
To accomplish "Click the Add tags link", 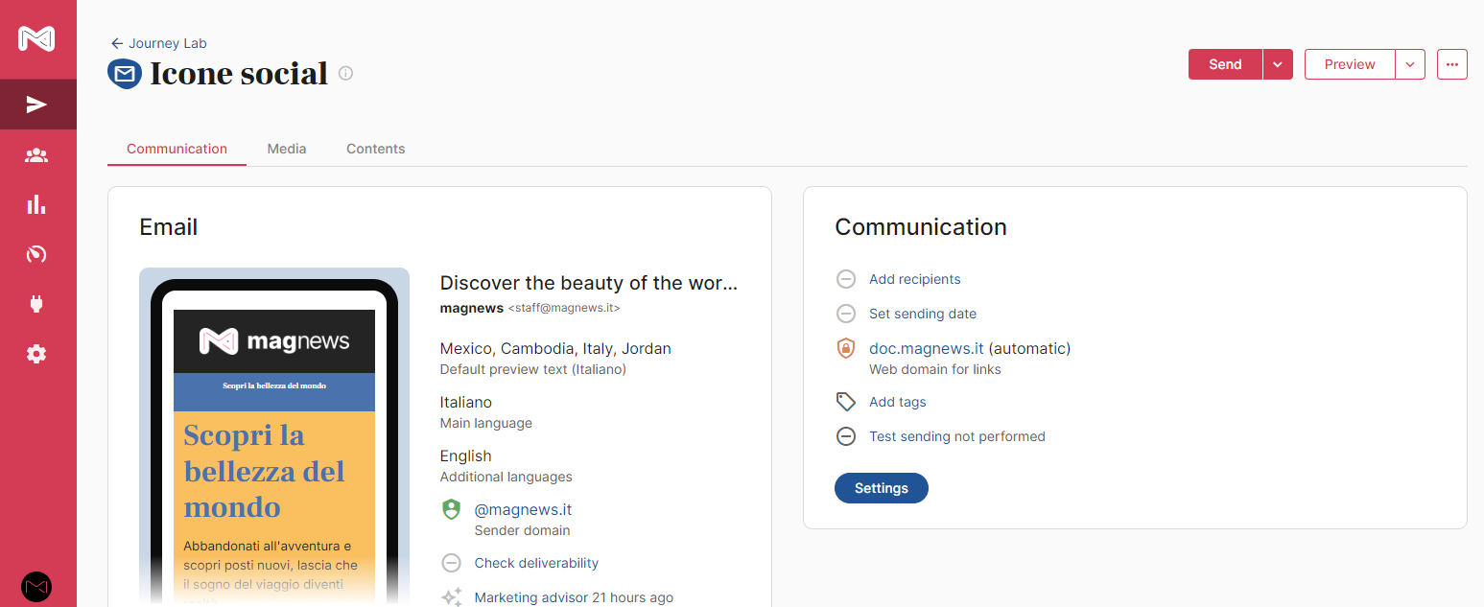I will 898,402.
